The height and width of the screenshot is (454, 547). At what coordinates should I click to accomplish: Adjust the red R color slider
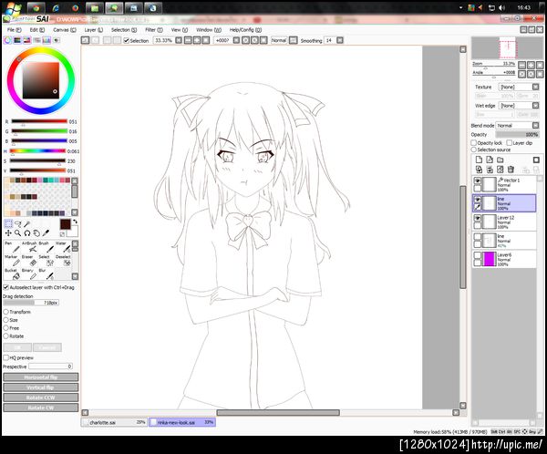click(39, 122)
